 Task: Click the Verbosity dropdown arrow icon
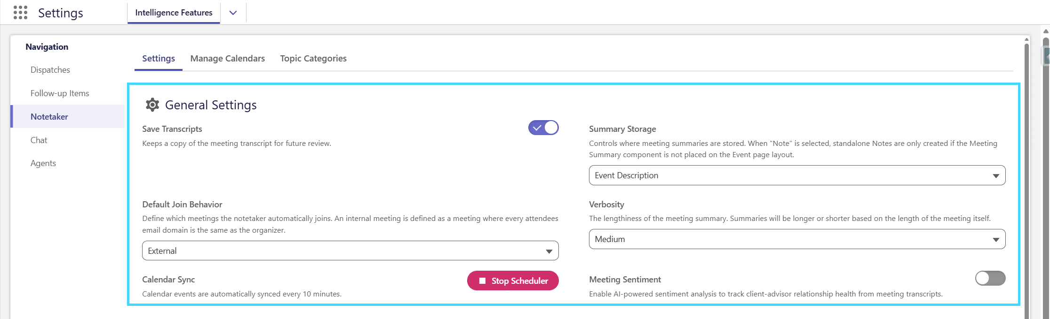(996, 240)
